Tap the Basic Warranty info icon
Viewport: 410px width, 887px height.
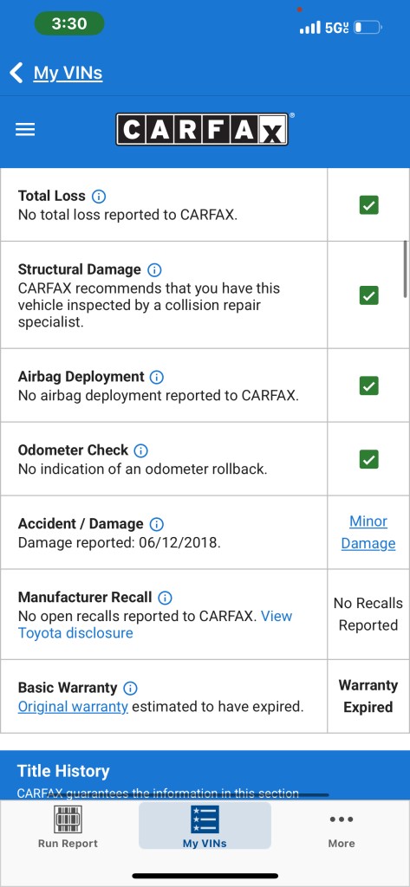coord(130,689)
